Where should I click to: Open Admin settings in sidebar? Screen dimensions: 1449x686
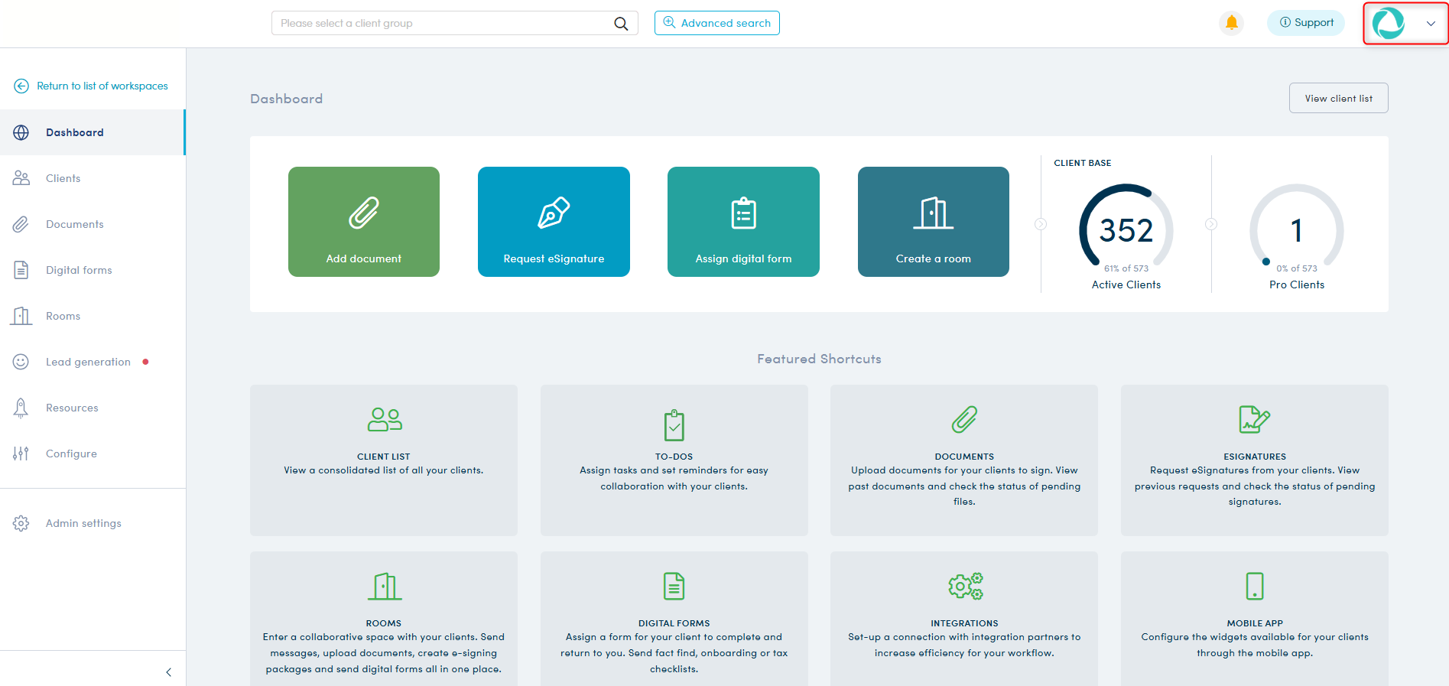click(83, 523)
